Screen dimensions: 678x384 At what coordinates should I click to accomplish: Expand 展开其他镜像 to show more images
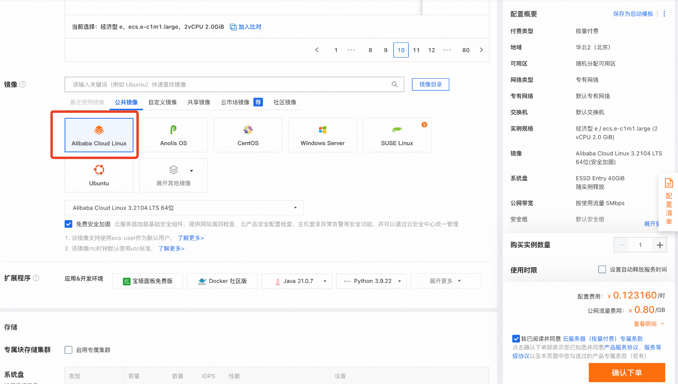click(x=173, y=175)
